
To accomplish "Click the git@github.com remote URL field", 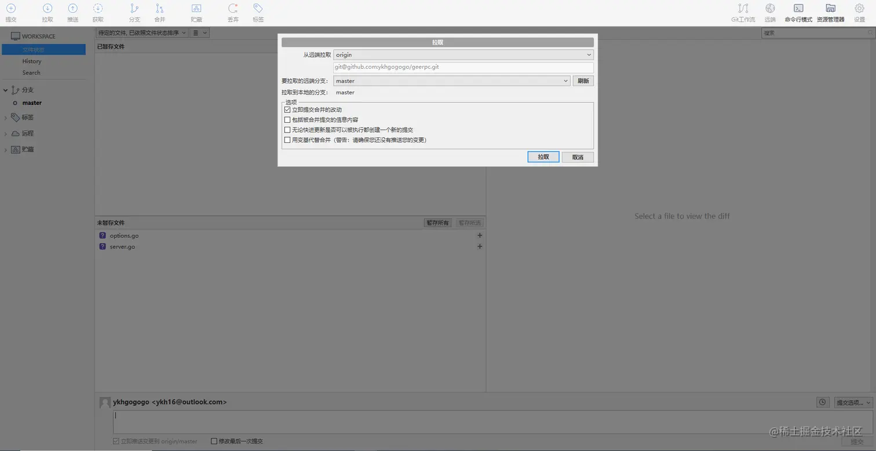I will tap(463, 67).
